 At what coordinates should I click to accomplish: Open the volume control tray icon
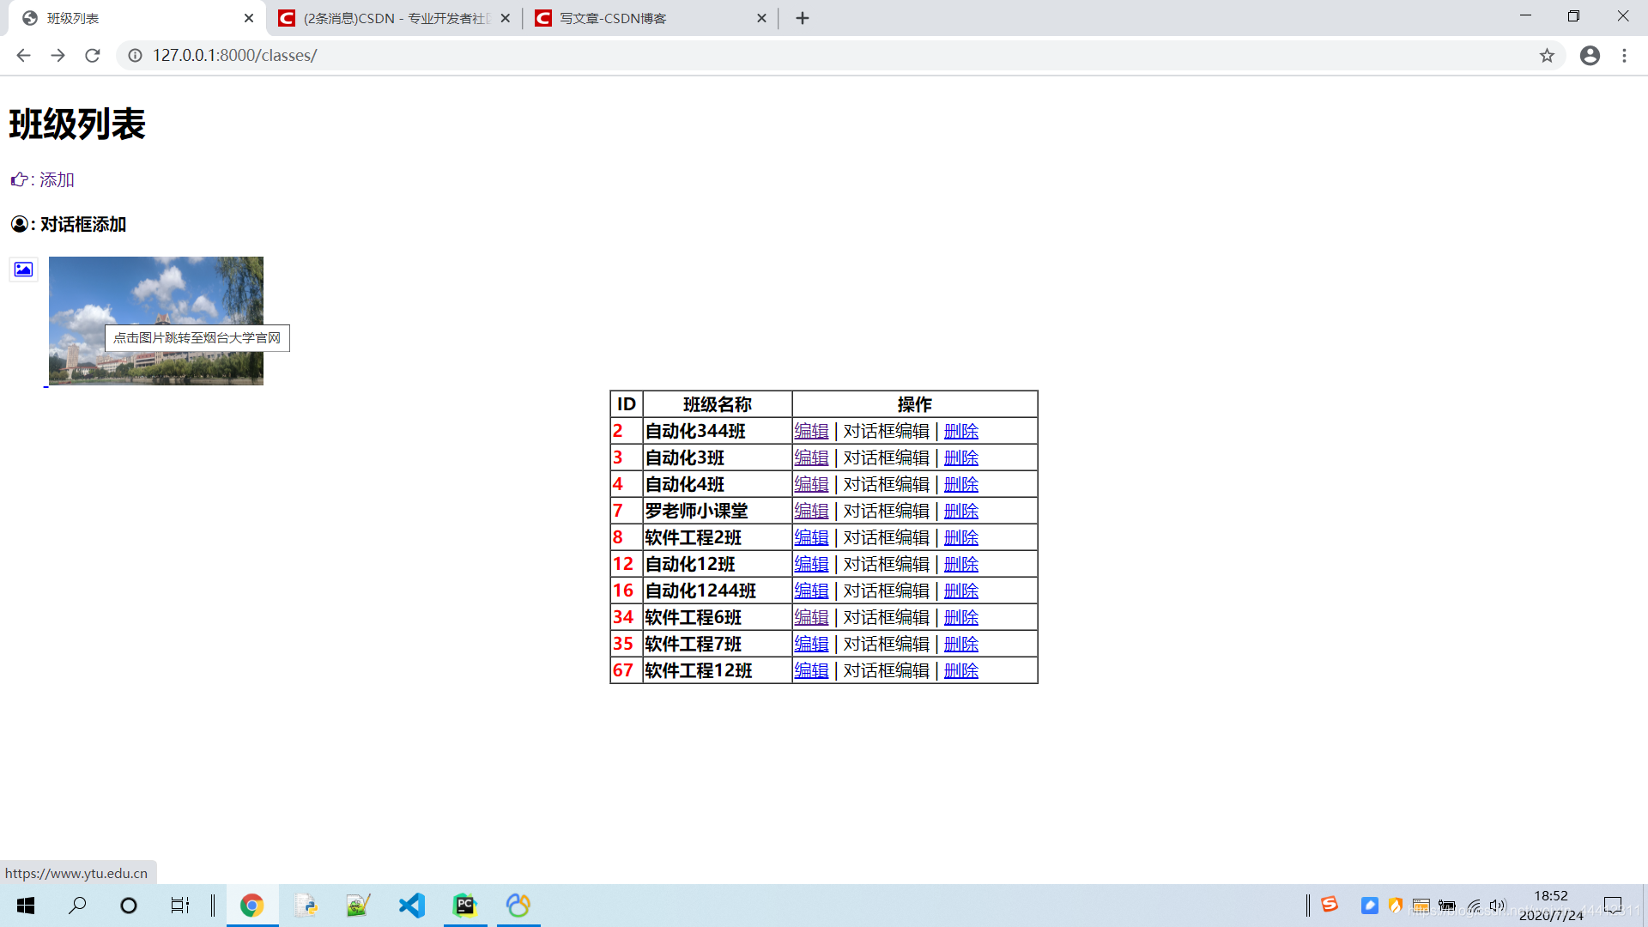[x=1498, y=906]
